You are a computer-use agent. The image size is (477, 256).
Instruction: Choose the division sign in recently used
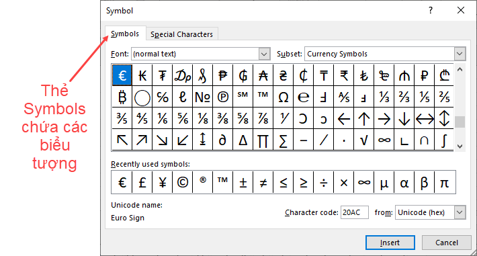323,182
